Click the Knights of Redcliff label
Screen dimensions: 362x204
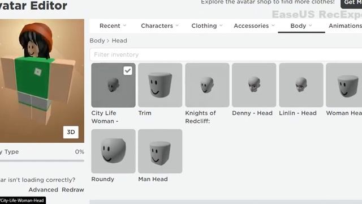pyautogui.click(x=200, y=117)
